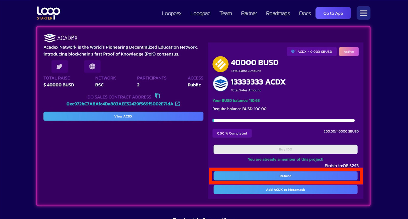Click Require balance BUSD: 100.00 text
This screenshot has width=408, height=219.
[239, 109]
